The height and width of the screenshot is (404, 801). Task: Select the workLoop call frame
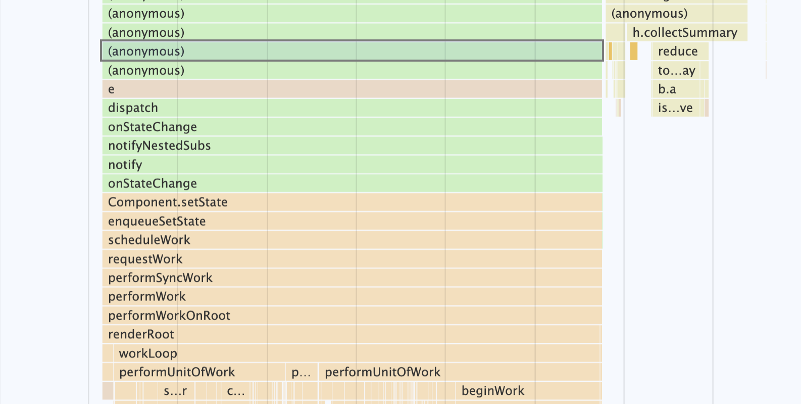(357, 353)
